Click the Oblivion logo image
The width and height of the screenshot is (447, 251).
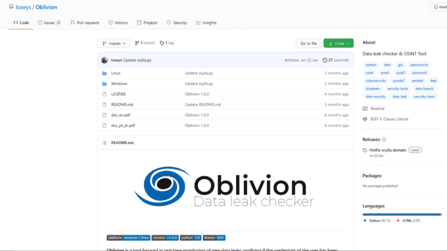224,186
